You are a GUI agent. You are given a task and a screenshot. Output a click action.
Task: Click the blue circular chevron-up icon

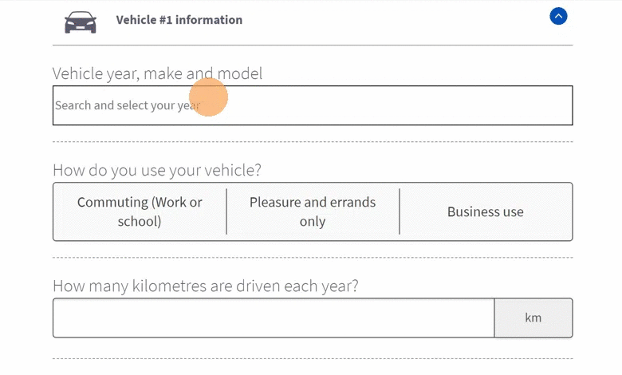pyautogui.click(x=558, y=16)
